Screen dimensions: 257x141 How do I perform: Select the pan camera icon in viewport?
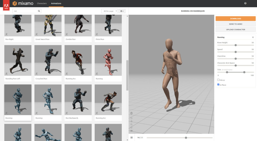[131, 121]
